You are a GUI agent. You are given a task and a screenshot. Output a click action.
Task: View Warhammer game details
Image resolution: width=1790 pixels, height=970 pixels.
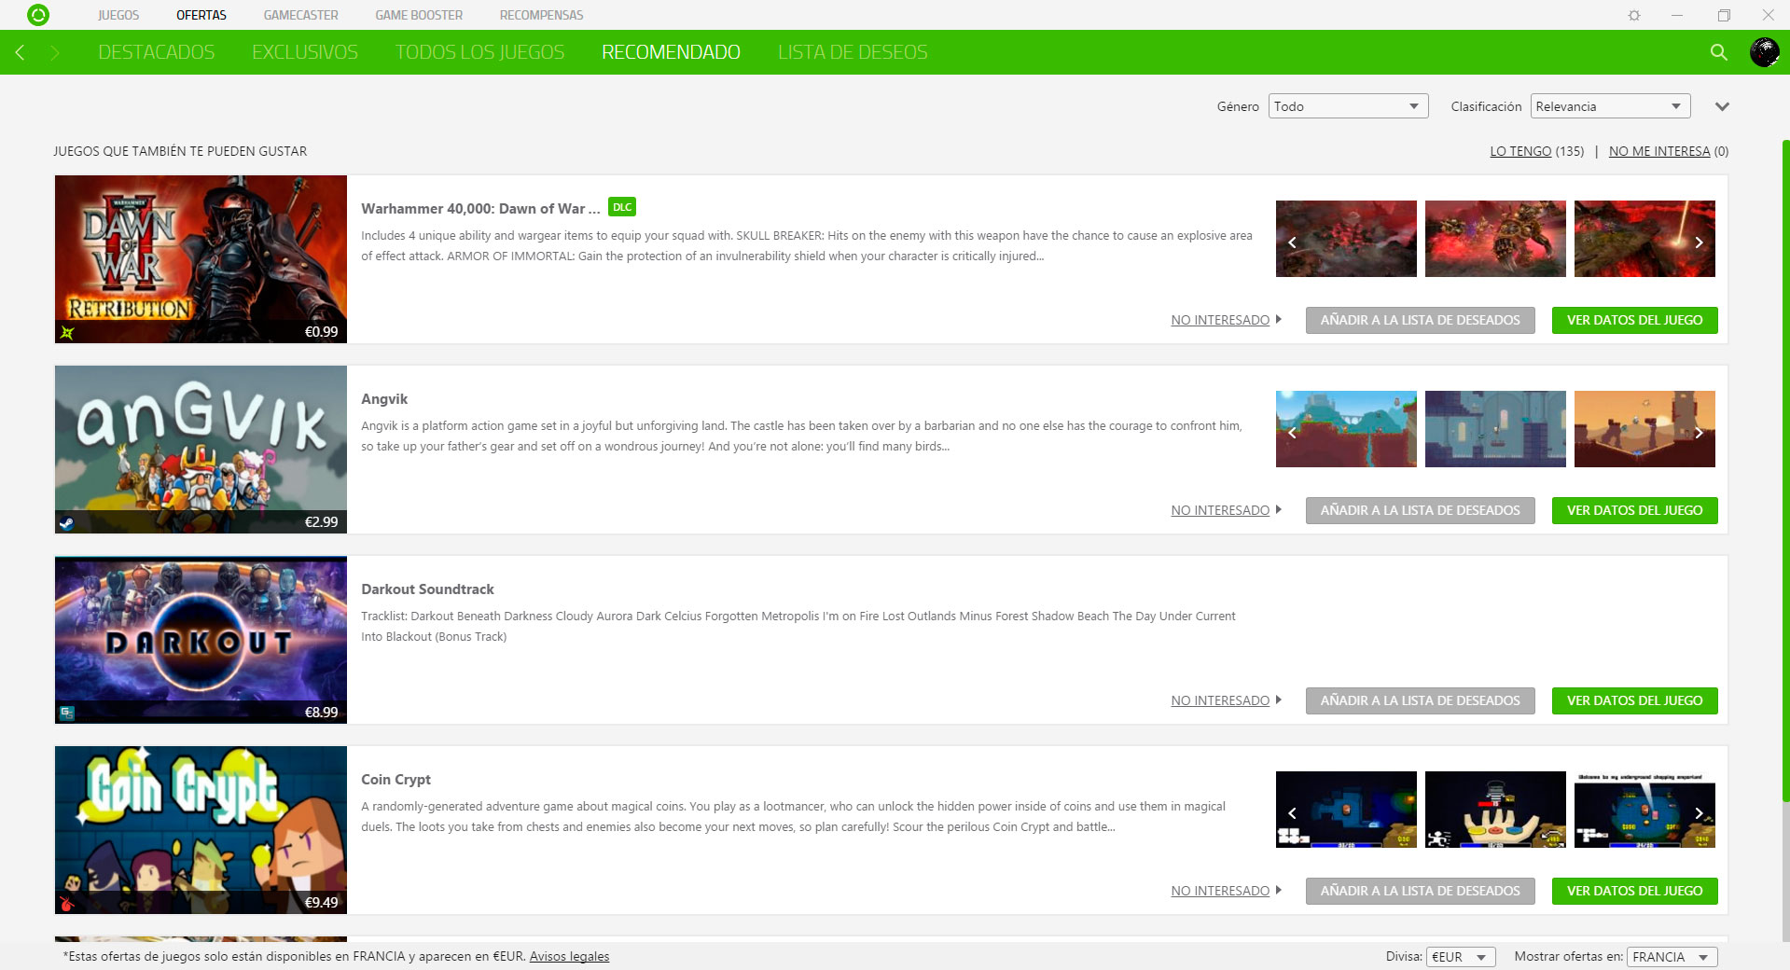(x=1634, y=320)
